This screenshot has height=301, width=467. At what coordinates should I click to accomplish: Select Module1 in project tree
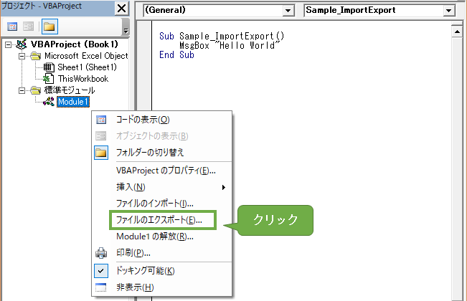coord(73,102)
